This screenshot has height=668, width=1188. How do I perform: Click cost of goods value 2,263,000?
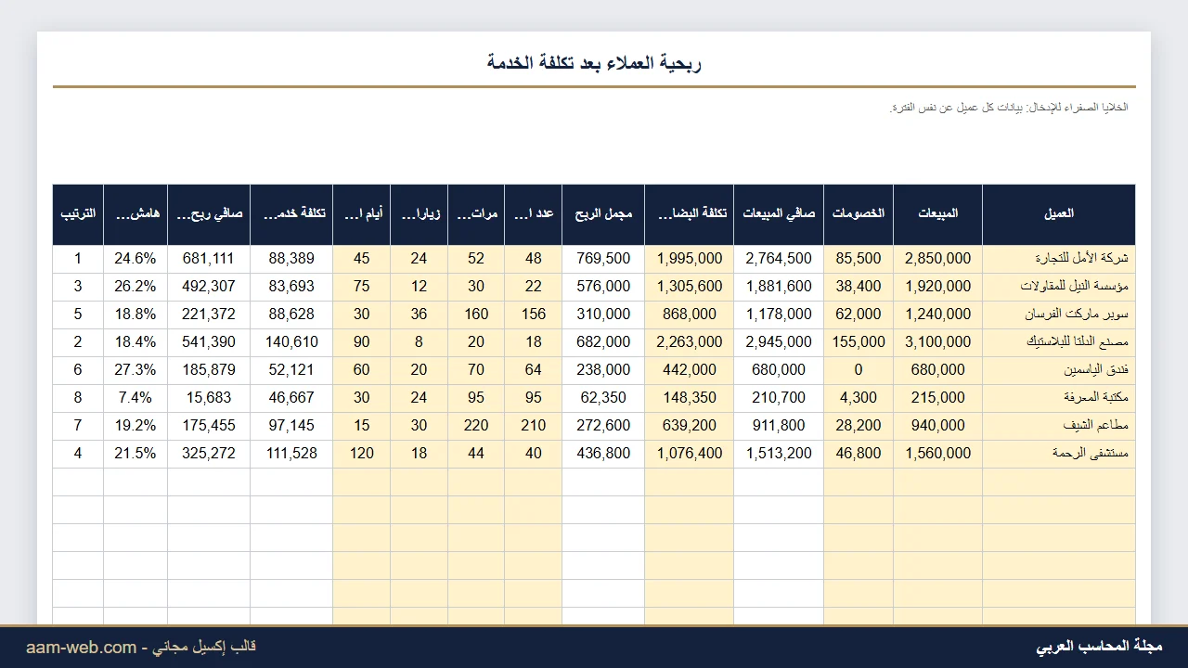click(x=690, y=342)
